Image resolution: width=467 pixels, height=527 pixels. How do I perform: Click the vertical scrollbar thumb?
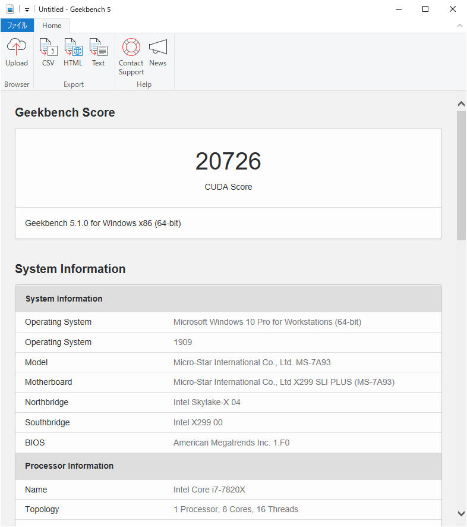(x=461, y=176)
